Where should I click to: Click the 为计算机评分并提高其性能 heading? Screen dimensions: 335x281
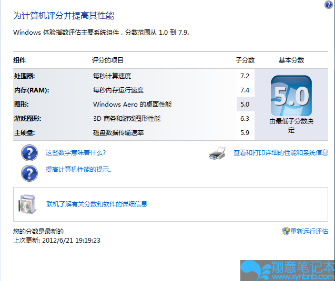64,16
